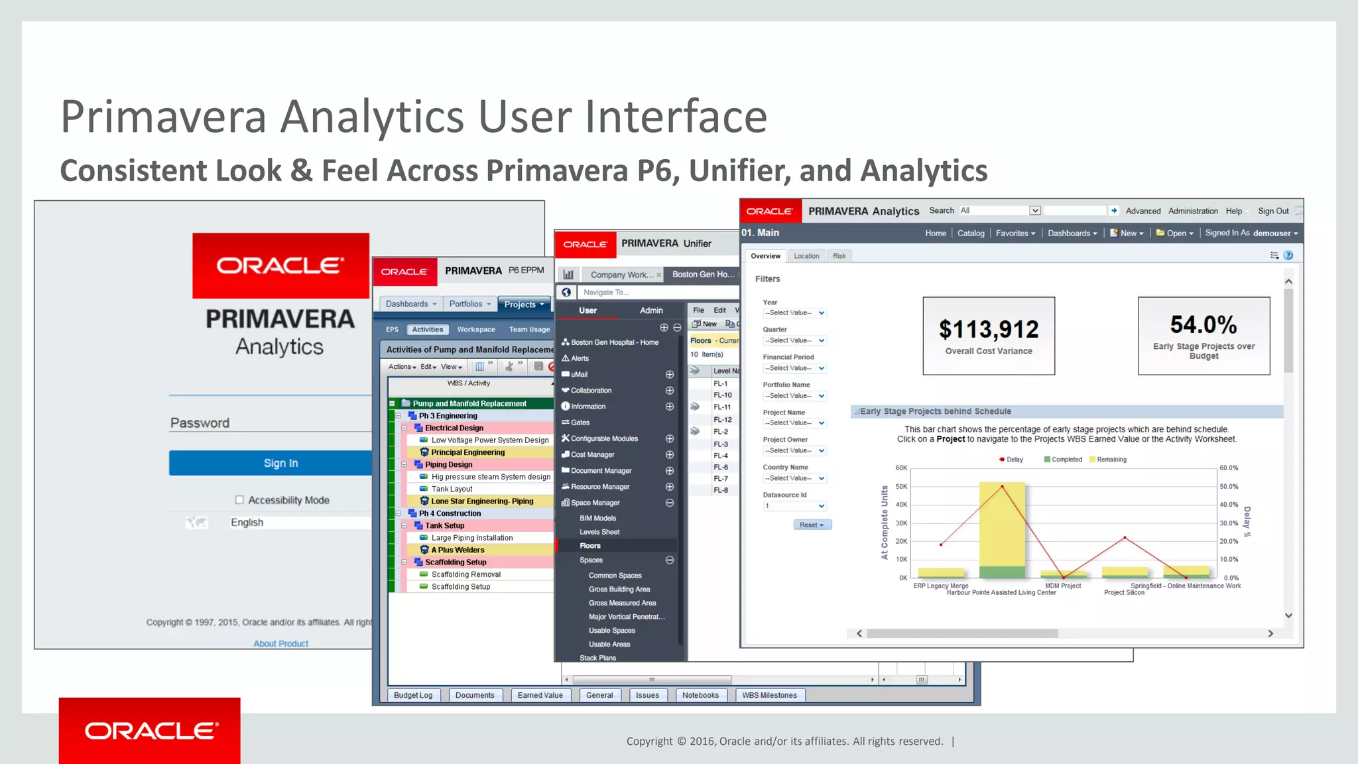The image size is (1358, 764).
Task: Open the help question-mark icon in Analytics
Action: pyautogui.click(x=1288, y=255)
